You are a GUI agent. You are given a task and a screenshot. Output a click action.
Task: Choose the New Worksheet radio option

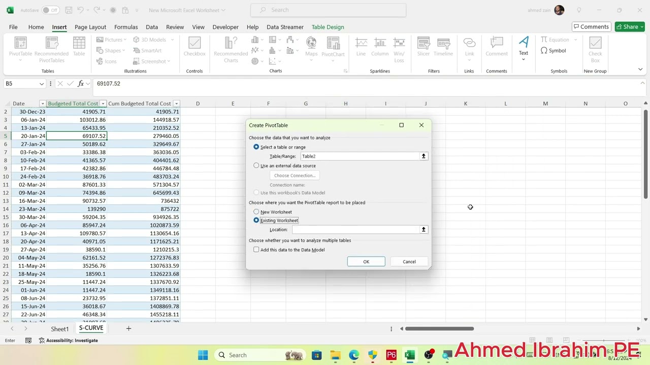pos(256,212)
